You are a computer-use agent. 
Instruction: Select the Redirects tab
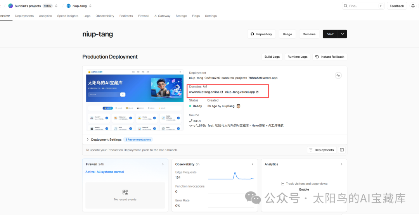pos(126,16)
